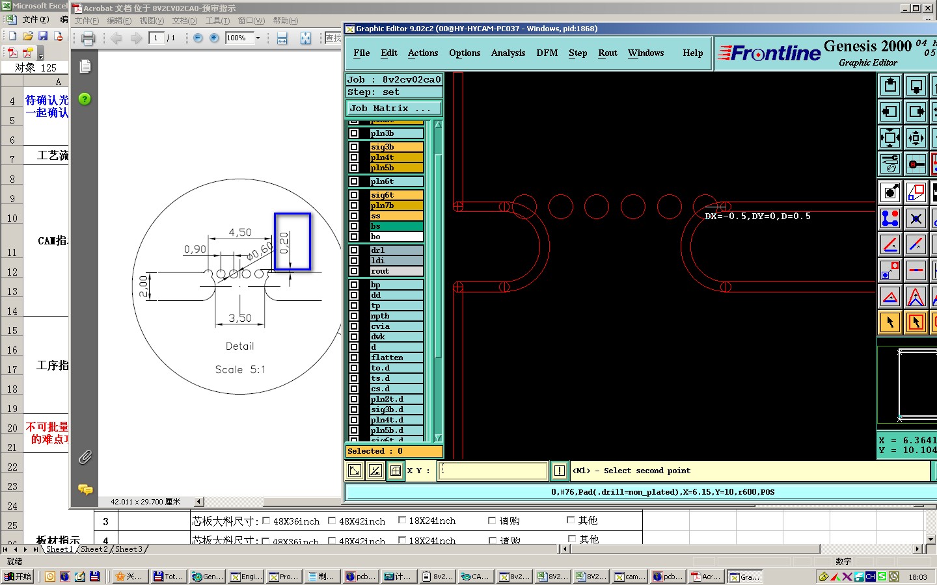The width and height of the screenshot is (937, 585).
Task: Toggle the checkbox for layer sig3b
Action: pos(354,147)
